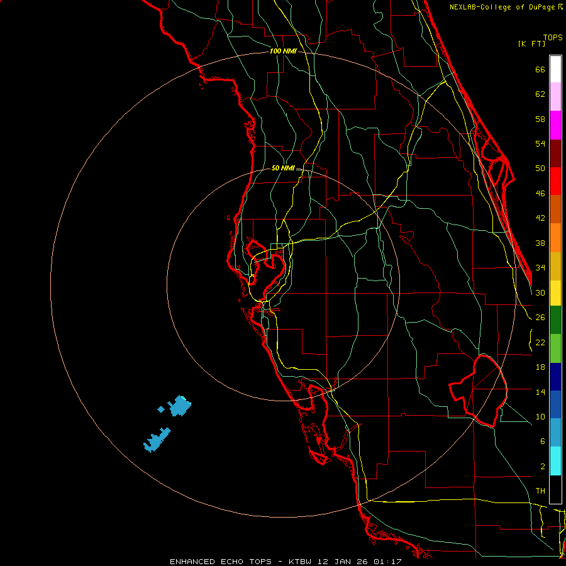Click the black TH threshold swatch
566x566 pixels.
555,489
